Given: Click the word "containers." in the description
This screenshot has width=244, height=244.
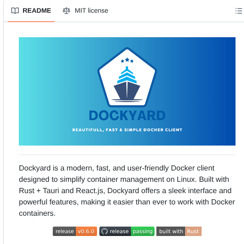Looking at the screenshot, I should 37,213.
